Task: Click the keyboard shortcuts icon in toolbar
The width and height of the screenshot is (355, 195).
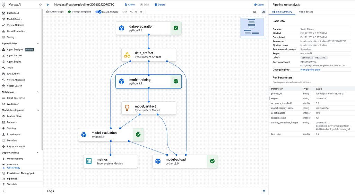Action: [254, 12]
